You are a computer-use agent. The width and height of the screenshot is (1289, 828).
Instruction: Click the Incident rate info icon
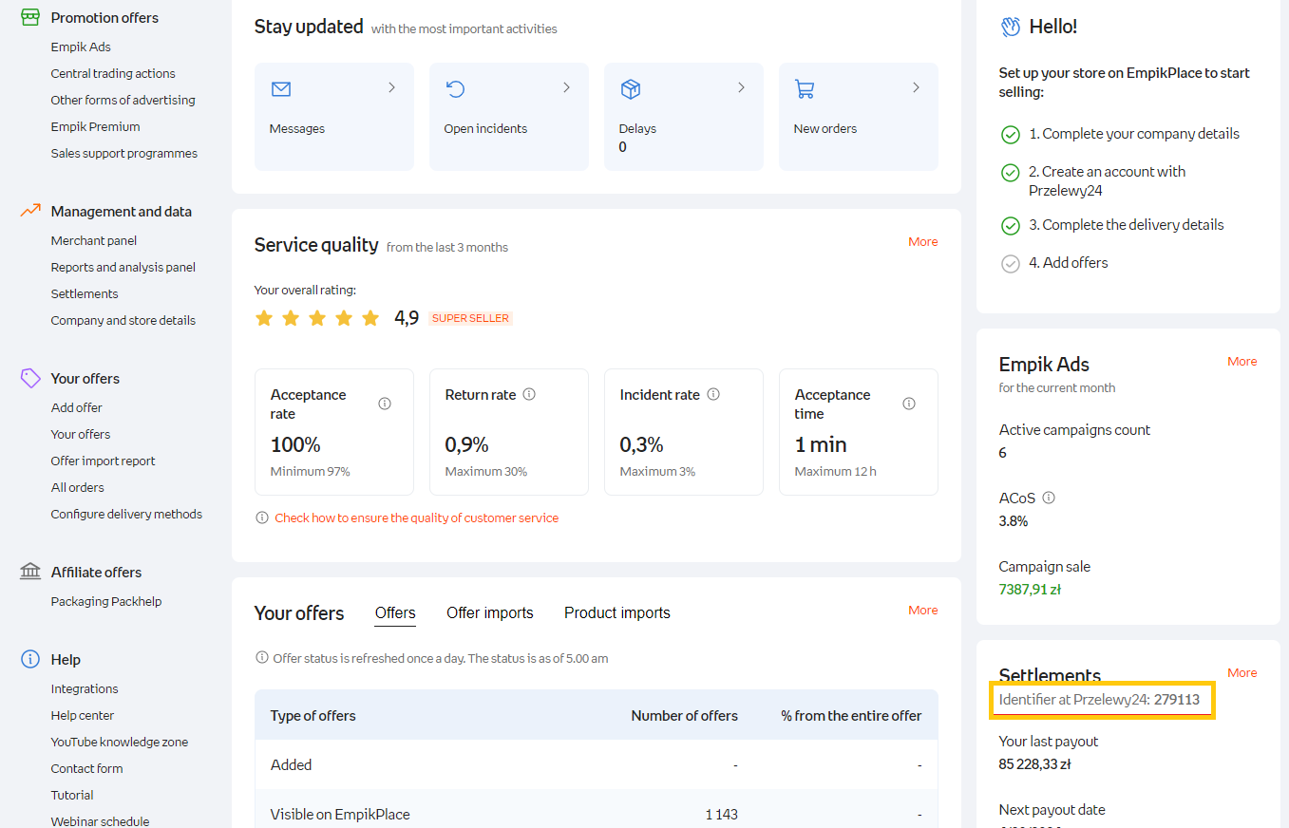(713, 394)
